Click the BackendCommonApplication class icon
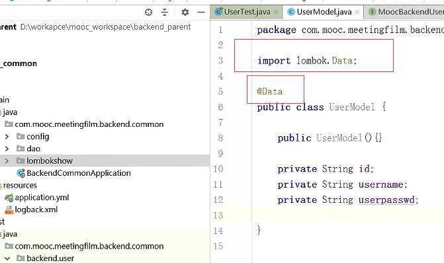 pos(21,173)
